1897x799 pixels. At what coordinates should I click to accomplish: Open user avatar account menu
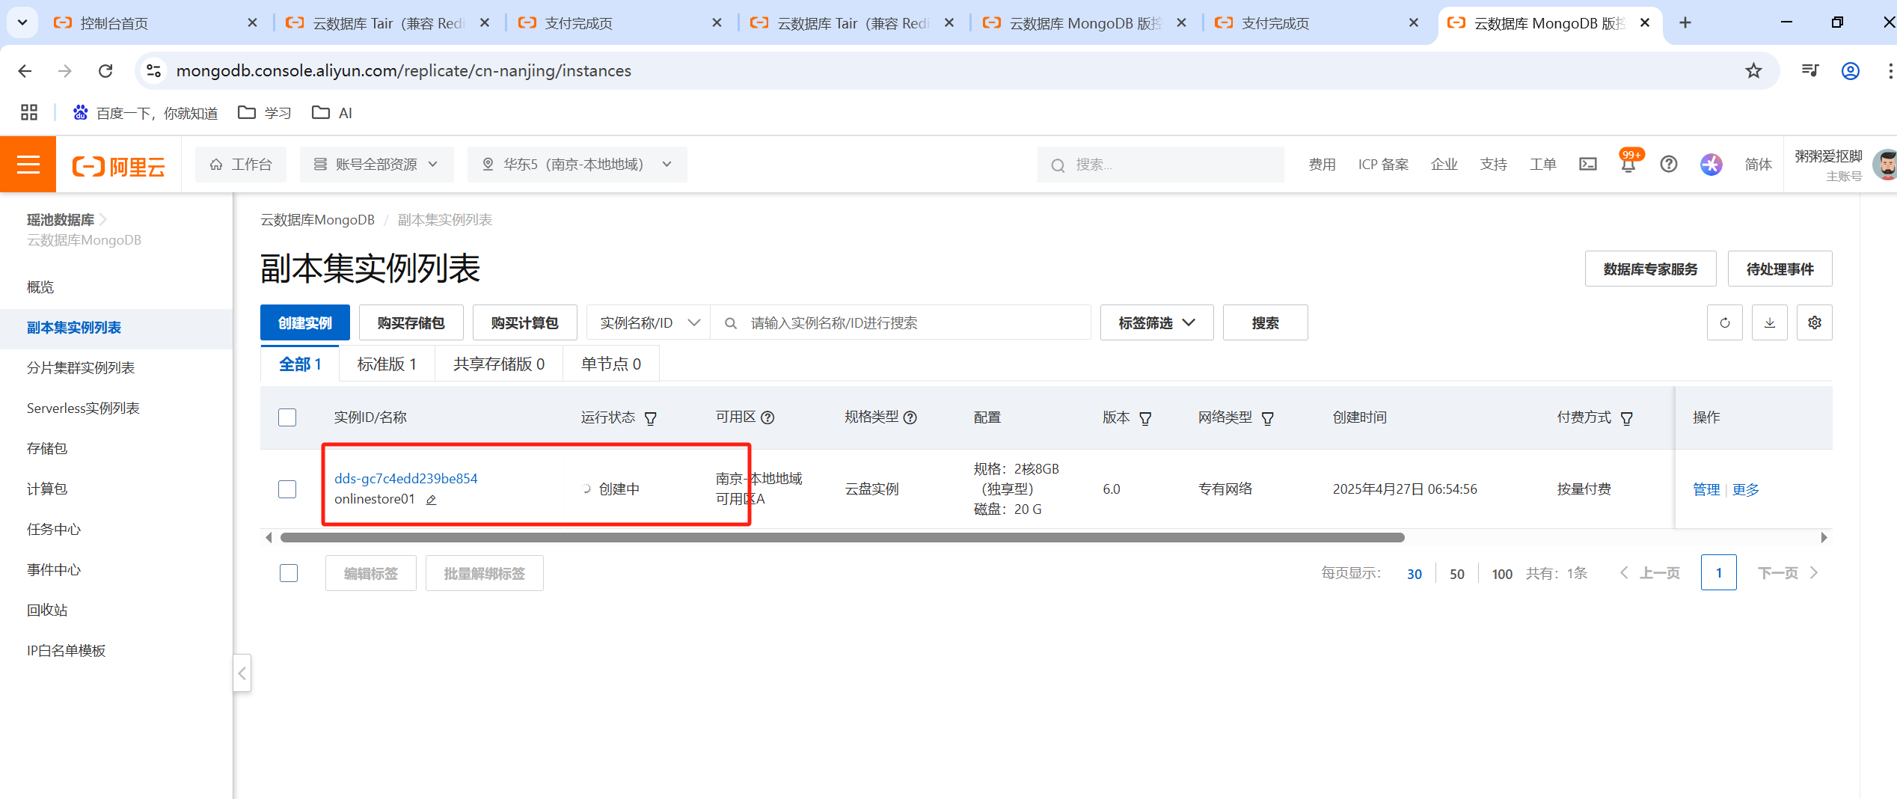click(x=1885, y=164)
